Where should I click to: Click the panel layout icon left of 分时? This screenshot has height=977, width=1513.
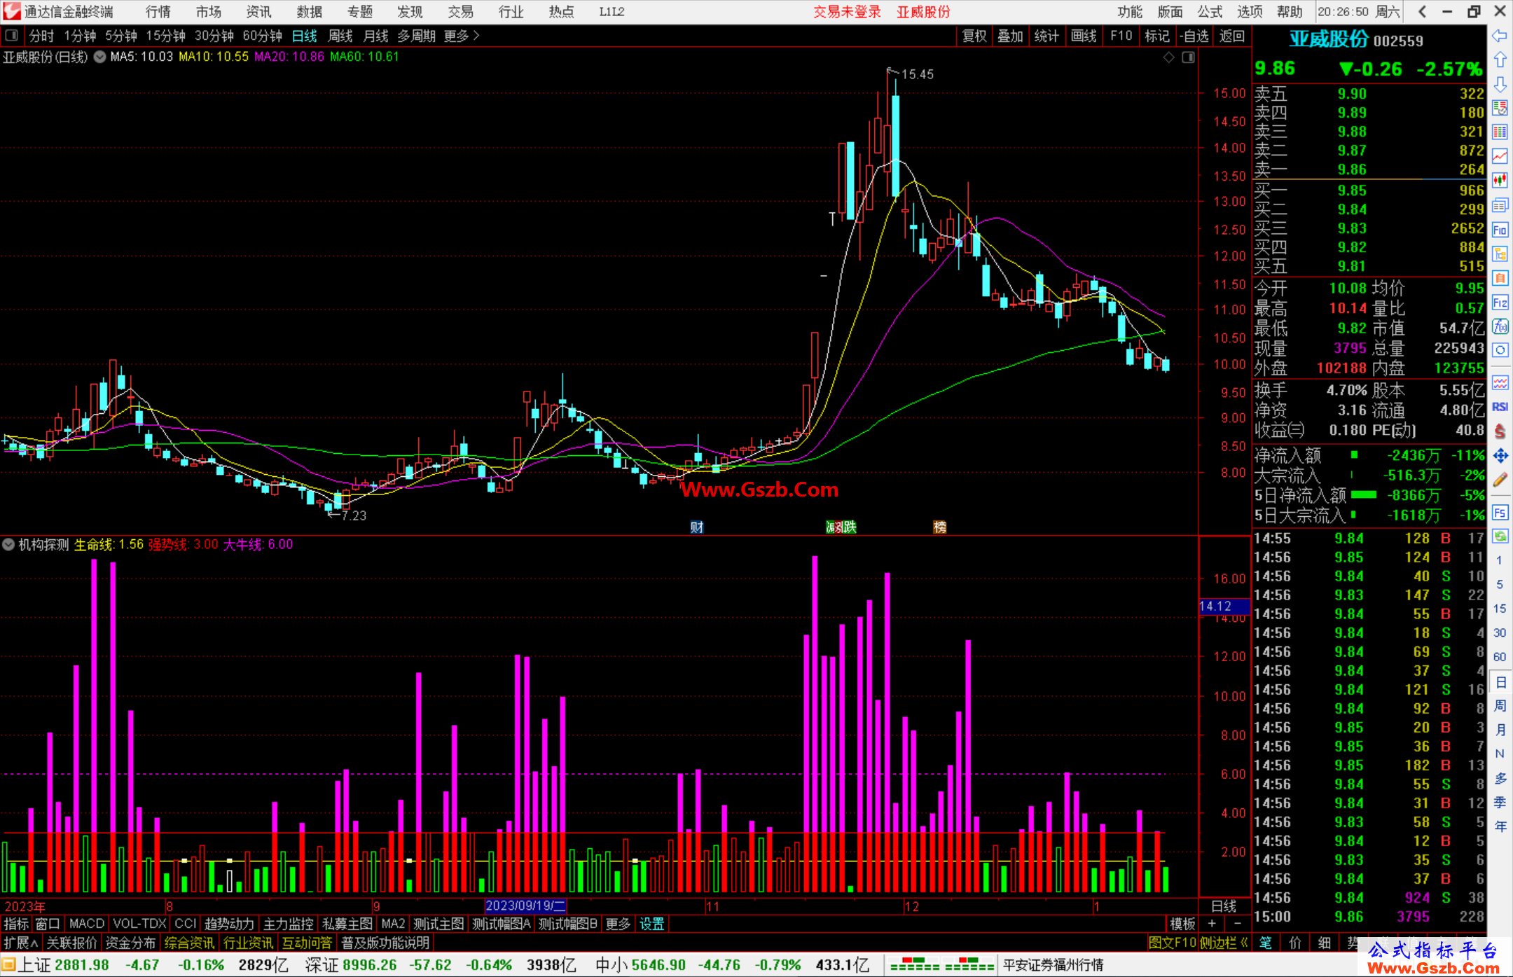[x=12, y=35]
